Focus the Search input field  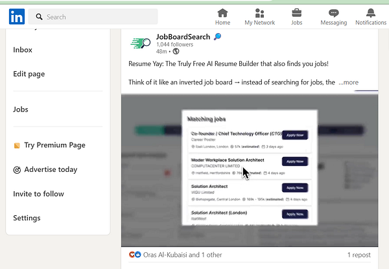tap(93, 17)
